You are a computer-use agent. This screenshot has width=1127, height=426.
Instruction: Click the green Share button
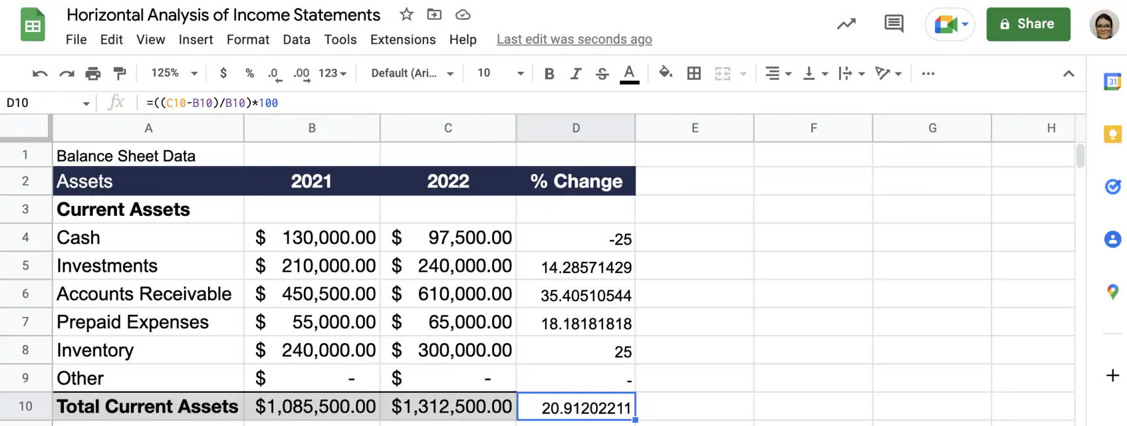pyautogui.click(x=1029, y=24)
